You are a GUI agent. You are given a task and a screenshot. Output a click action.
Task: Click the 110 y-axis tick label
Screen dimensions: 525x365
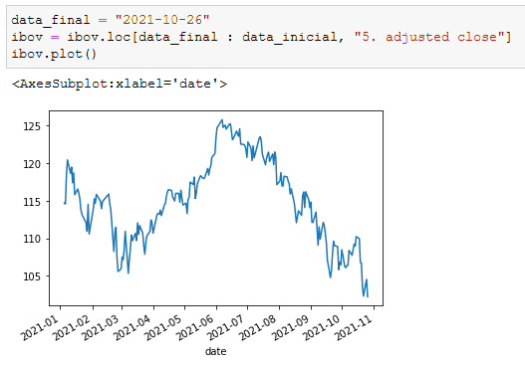(x=32, y=239)
